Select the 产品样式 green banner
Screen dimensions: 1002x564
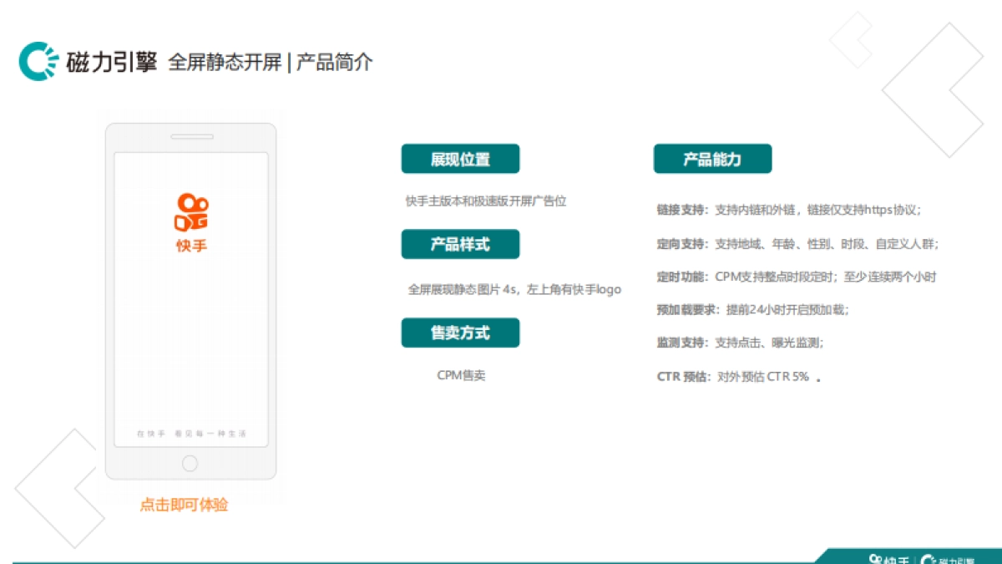click(460, 245)
